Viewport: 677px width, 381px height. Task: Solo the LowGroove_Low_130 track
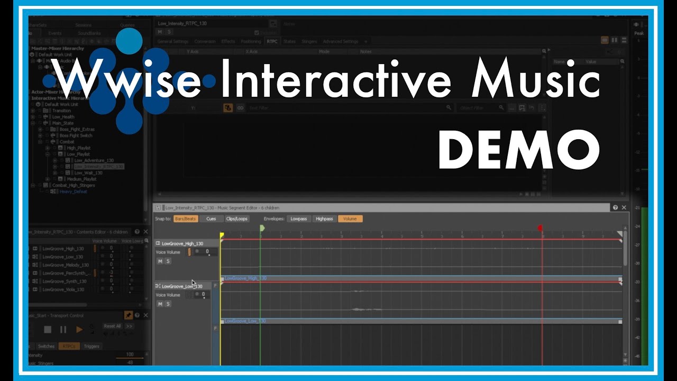pos(168,304)
